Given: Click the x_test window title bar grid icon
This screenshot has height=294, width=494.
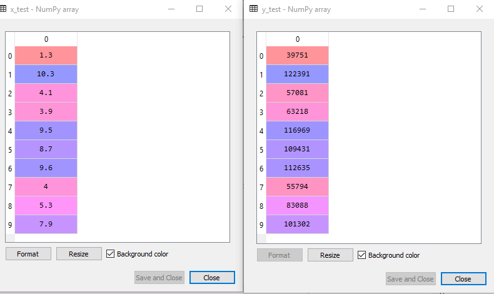Looking at the screenshot, I should click(4, 9).
